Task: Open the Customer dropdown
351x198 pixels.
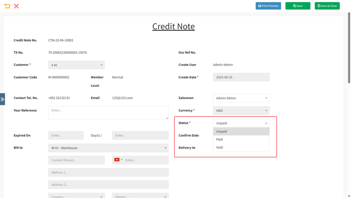Action: [76, 65]
